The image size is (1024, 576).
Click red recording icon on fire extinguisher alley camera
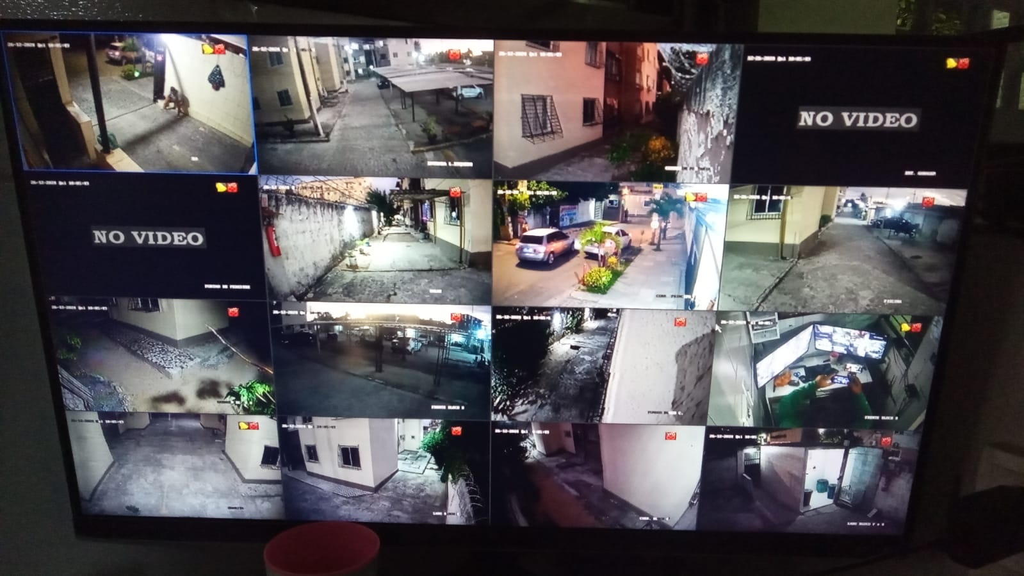coord(455,192)
